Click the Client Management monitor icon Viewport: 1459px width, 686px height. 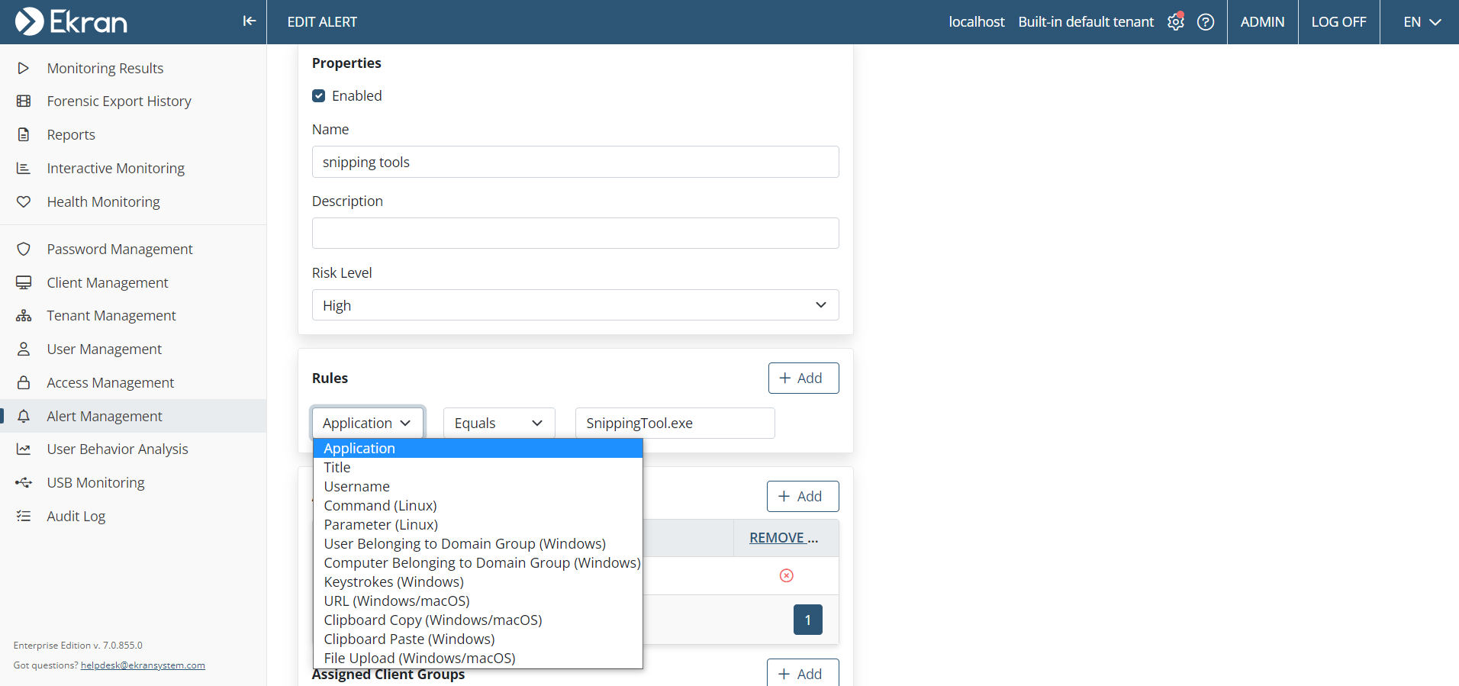tap(24, 282)
